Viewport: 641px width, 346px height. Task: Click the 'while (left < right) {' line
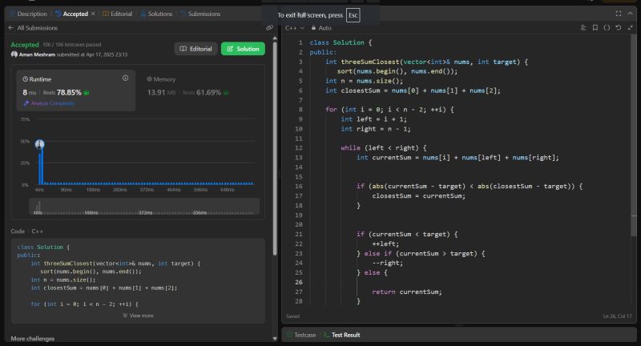(384, 148)
